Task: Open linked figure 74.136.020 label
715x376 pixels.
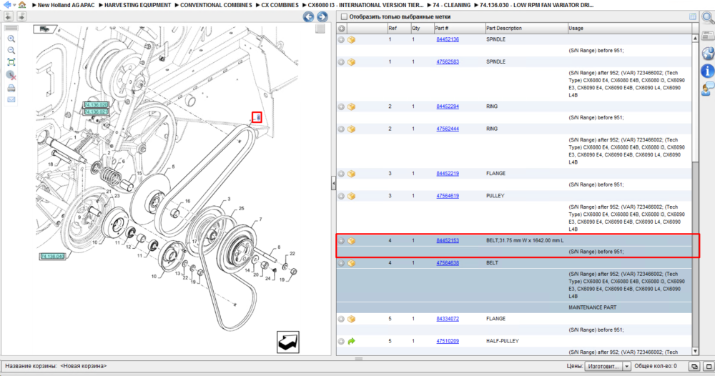Action: pyautogui.click(x=97, y=105)
